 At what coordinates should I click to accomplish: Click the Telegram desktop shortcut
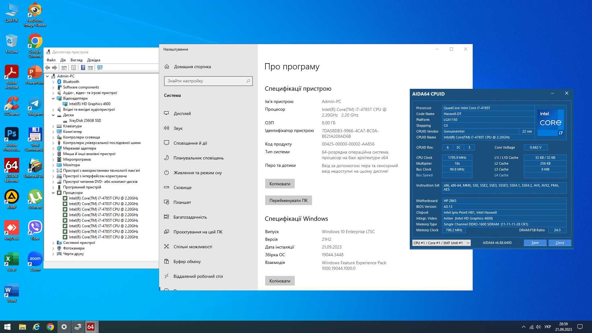click(35, 106)
